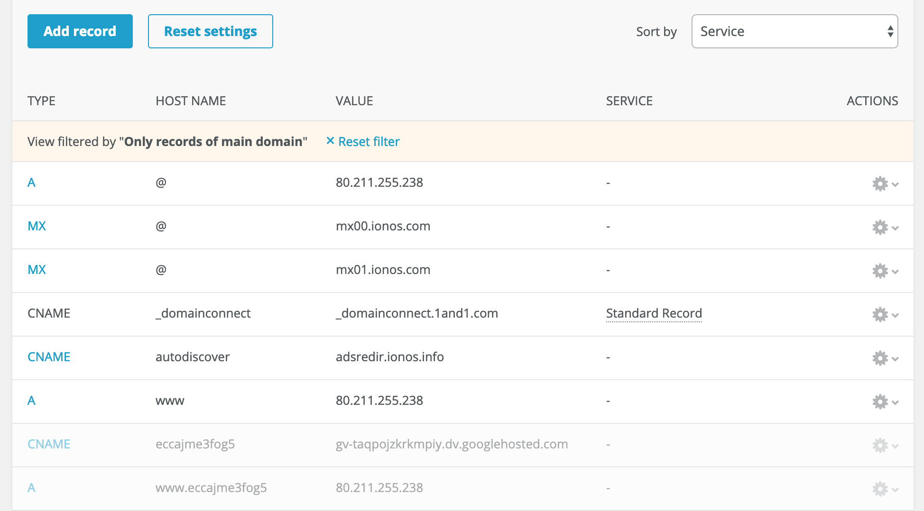Image resolution: width=924 pixels, height=511 pixels.
Task: Click the X icon beside Reset filter
Action: tap(330, 141)
